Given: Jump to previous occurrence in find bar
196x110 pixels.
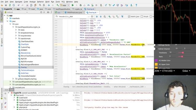Looking at the screenshot, I should click(97, 16).
